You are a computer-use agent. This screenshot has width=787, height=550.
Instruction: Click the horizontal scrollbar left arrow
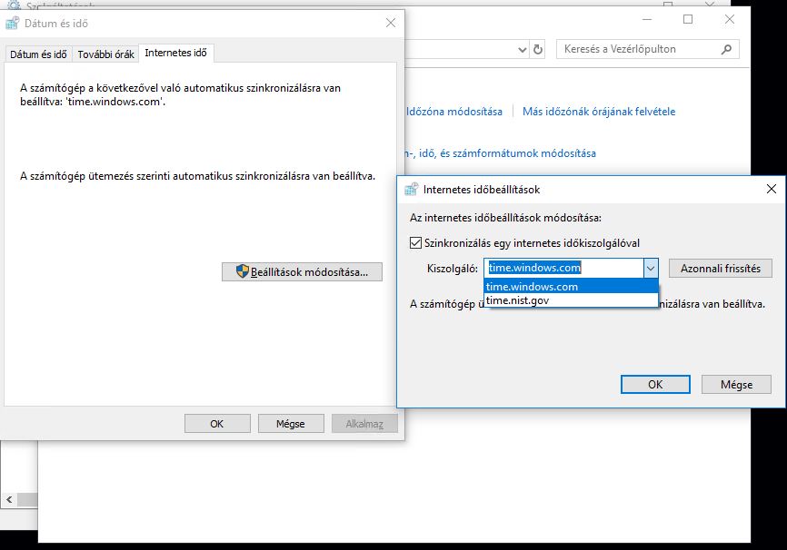pyautogui.click(x=9, y=499)
